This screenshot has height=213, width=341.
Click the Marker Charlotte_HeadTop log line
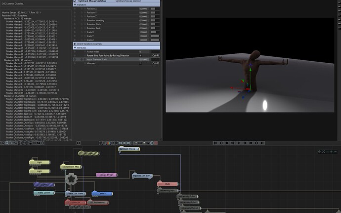tap(37, 135)
